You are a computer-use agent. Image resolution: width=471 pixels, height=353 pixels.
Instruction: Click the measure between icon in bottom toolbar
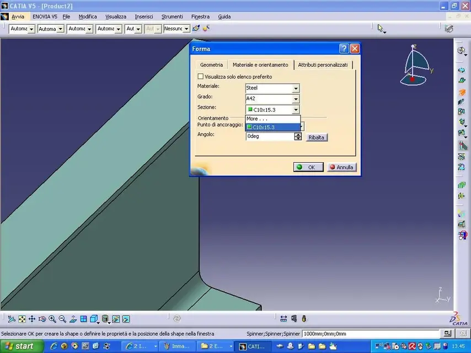pos(283,319)
